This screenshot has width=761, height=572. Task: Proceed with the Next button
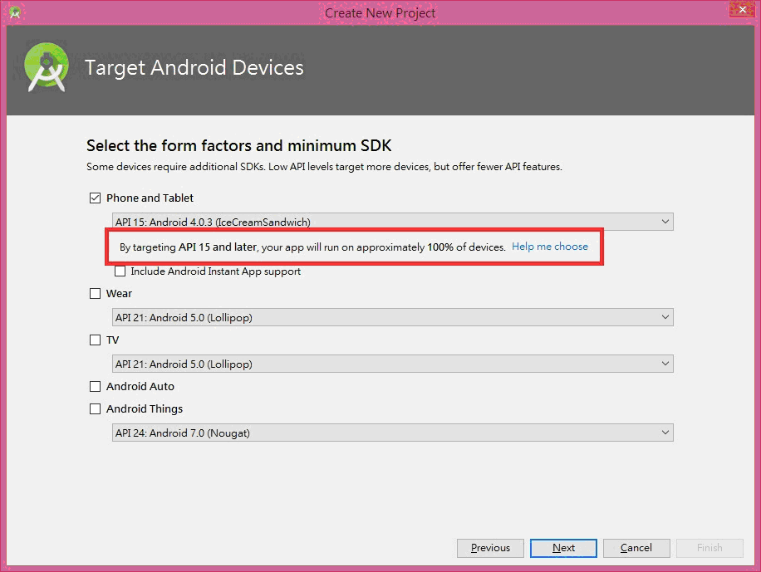pyautogui.click(x=563, y=548)
